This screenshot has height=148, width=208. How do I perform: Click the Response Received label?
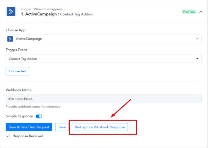pyautogui.click(x=28, y=136)
